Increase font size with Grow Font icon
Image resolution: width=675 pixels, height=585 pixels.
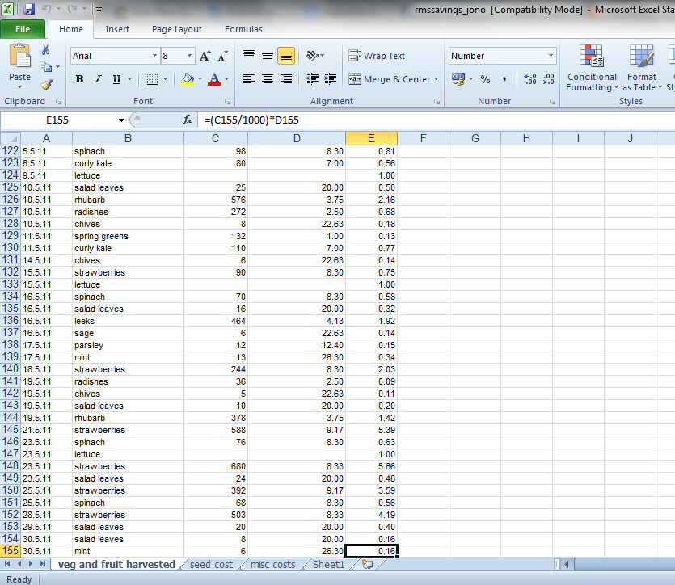(205, 56)
